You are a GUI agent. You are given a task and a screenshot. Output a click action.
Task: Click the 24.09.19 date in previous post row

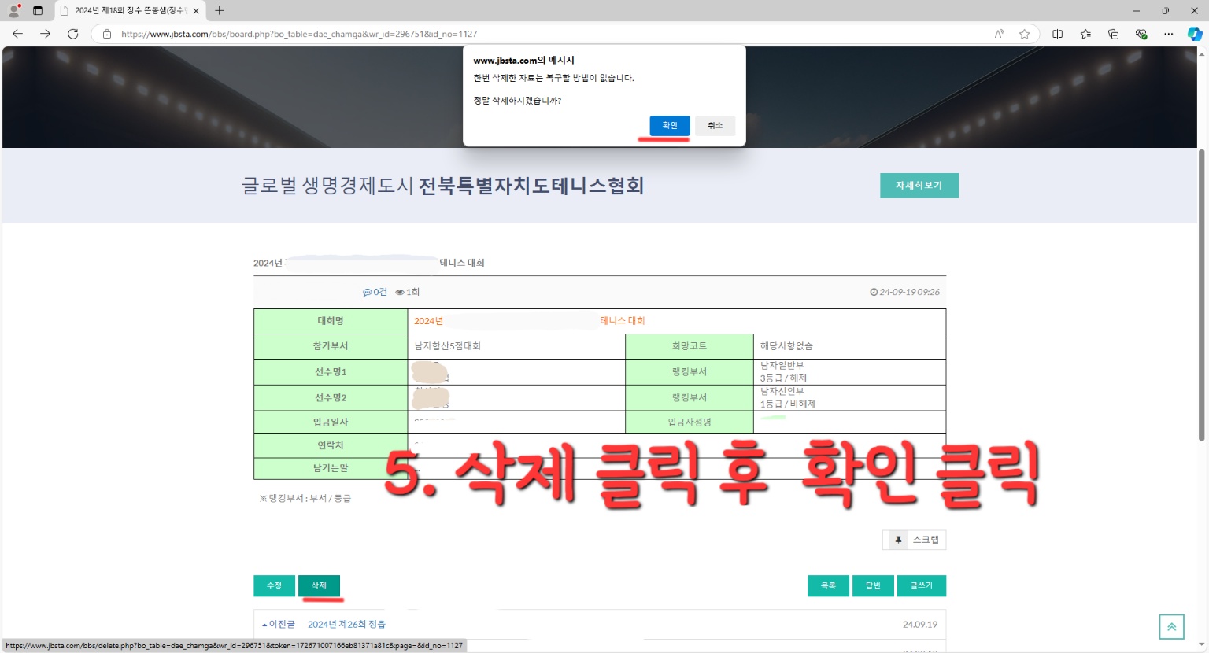[920, 625]
